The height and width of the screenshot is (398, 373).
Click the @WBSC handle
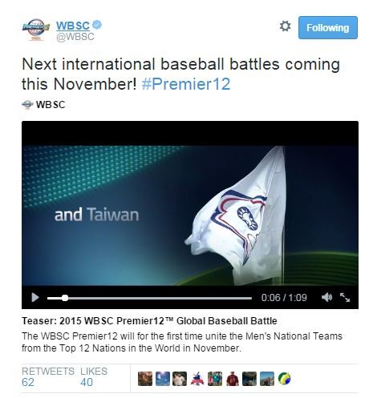point(75,37)
